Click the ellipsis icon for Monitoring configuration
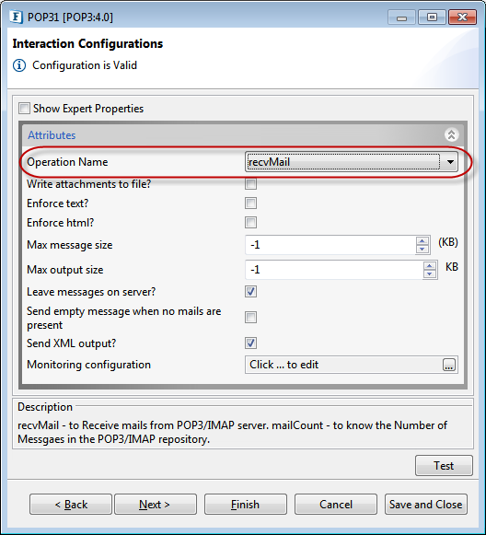This screenshot has width=486, height=535. [448, 365]
